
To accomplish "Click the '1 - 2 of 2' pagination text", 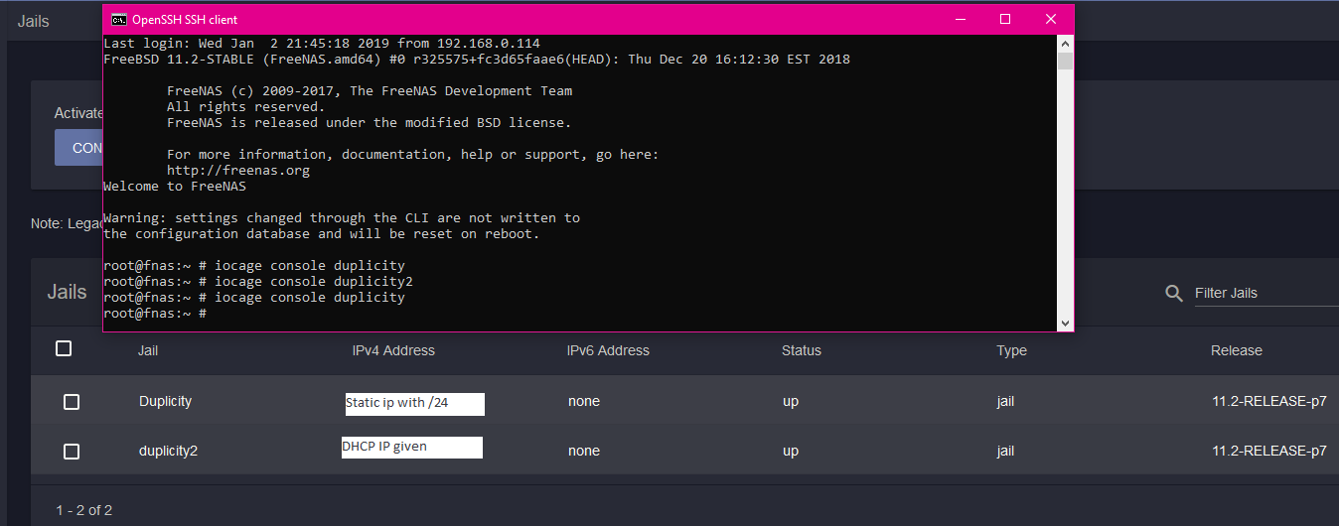I will tap(84, 510).
